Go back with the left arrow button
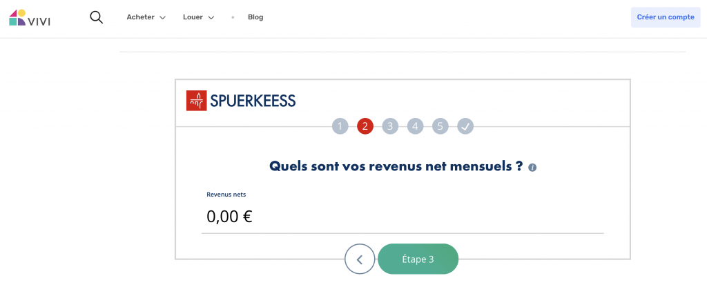707x287 pixels. 360,259
